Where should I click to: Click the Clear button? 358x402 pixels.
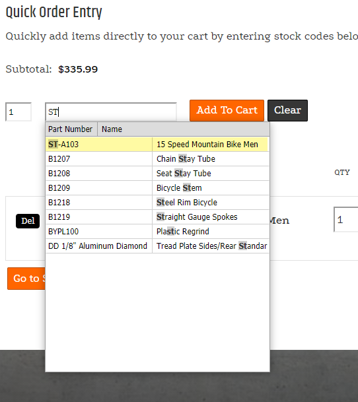287,110
